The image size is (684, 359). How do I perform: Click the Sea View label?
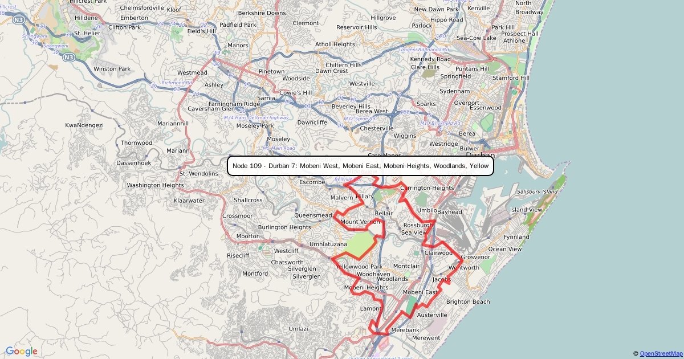(x=414, y=232)
